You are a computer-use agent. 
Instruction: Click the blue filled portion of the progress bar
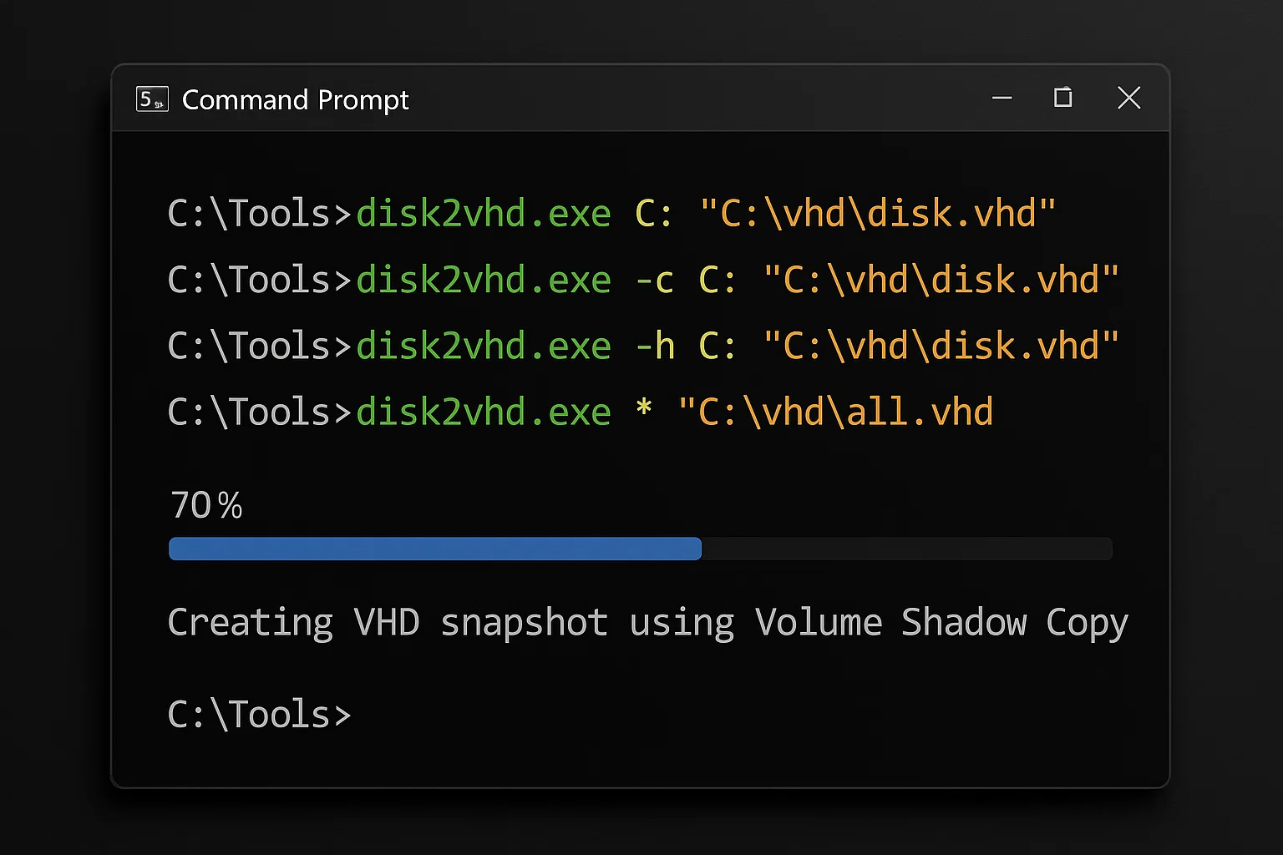click(x=434, y=549)
